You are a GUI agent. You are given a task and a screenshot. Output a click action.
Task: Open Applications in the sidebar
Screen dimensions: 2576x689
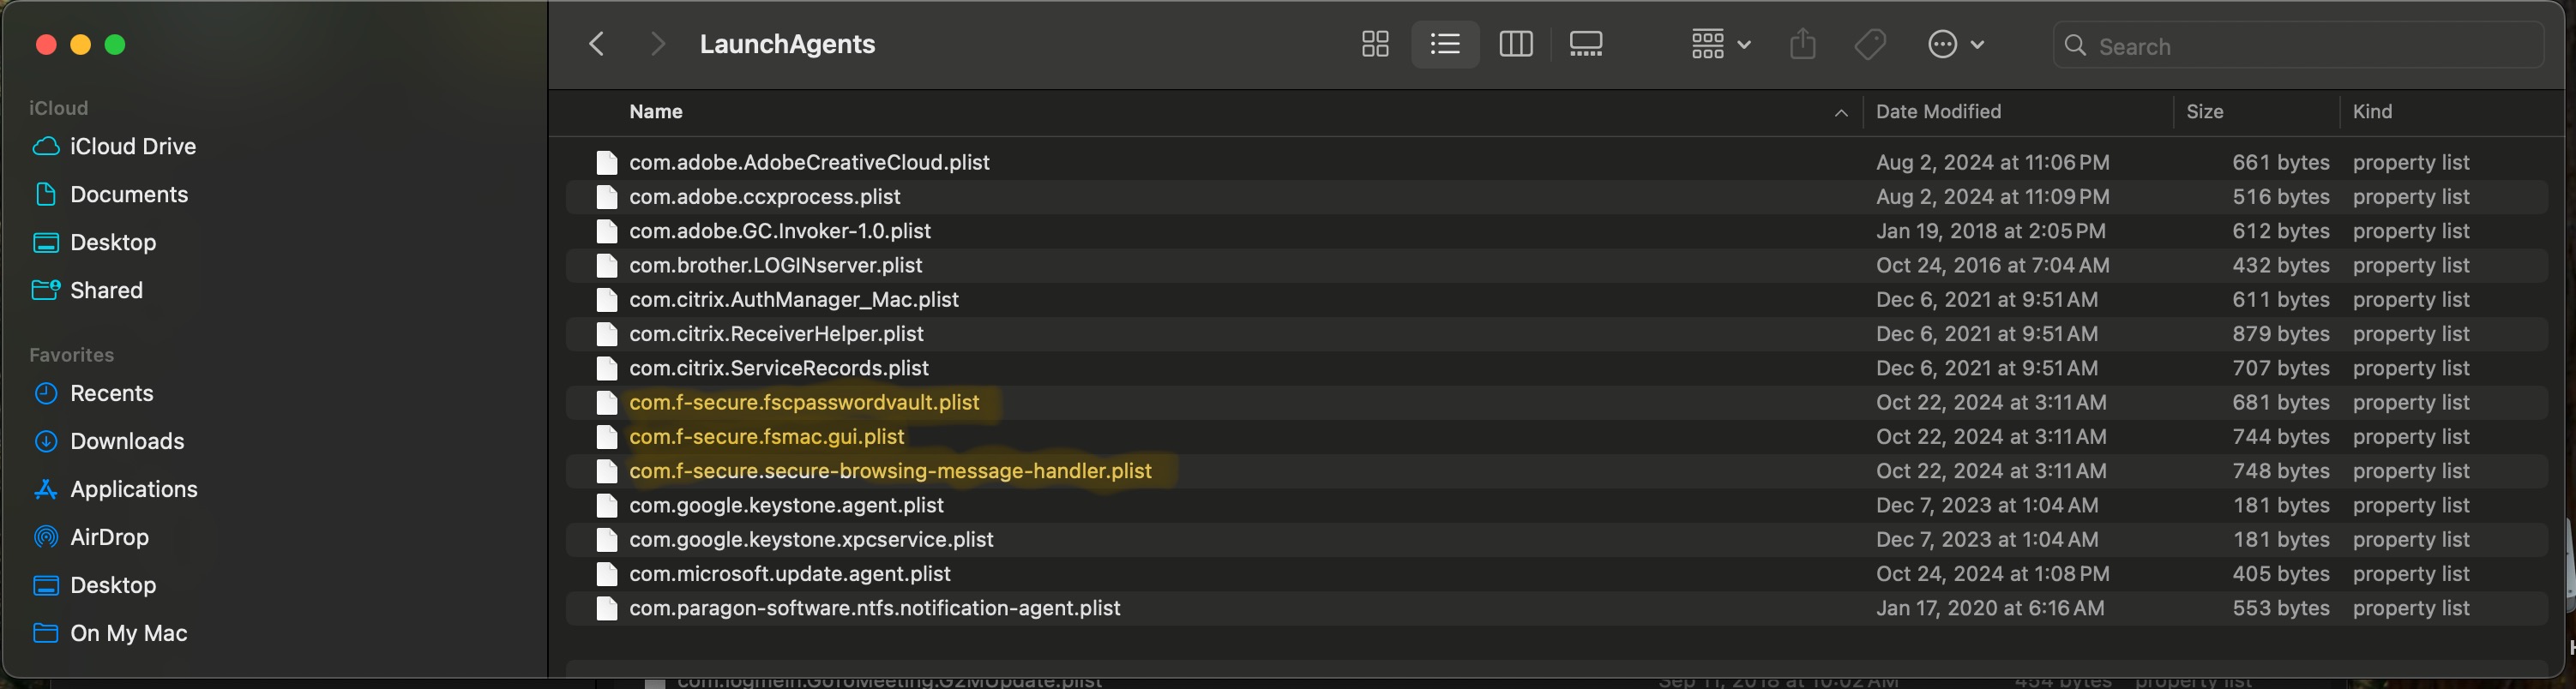pyautogui.click(x=133, y=489)
